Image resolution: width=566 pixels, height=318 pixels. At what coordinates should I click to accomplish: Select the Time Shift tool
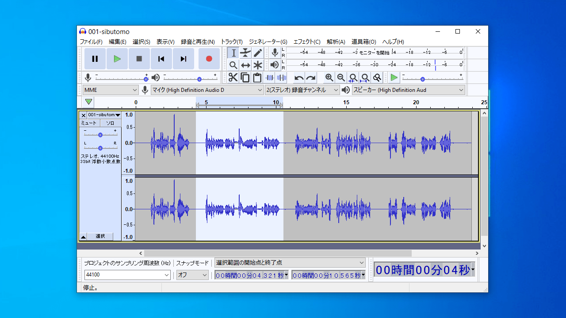click(245, 65)
